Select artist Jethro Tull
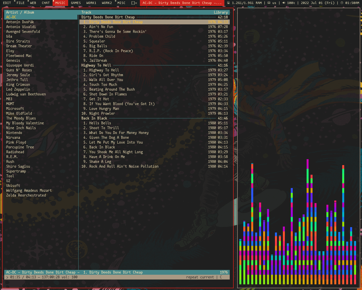The height and width of the screenshot is (290, 362). point(41,80)
